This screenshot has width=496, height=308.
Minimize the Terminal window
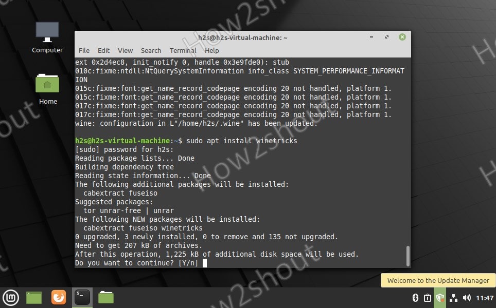coord(371,37)
